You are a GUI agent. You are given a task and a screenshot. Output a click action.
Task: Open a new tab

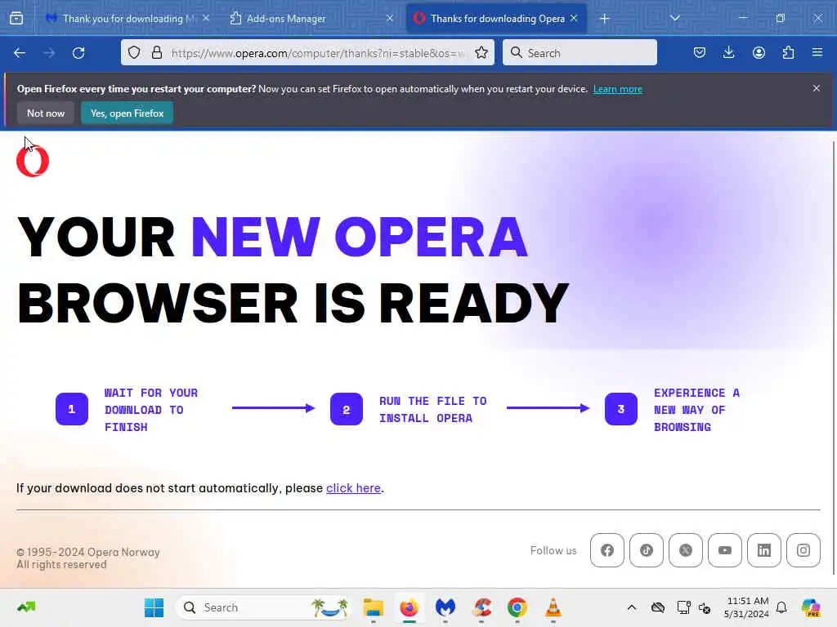coord(604,19)
